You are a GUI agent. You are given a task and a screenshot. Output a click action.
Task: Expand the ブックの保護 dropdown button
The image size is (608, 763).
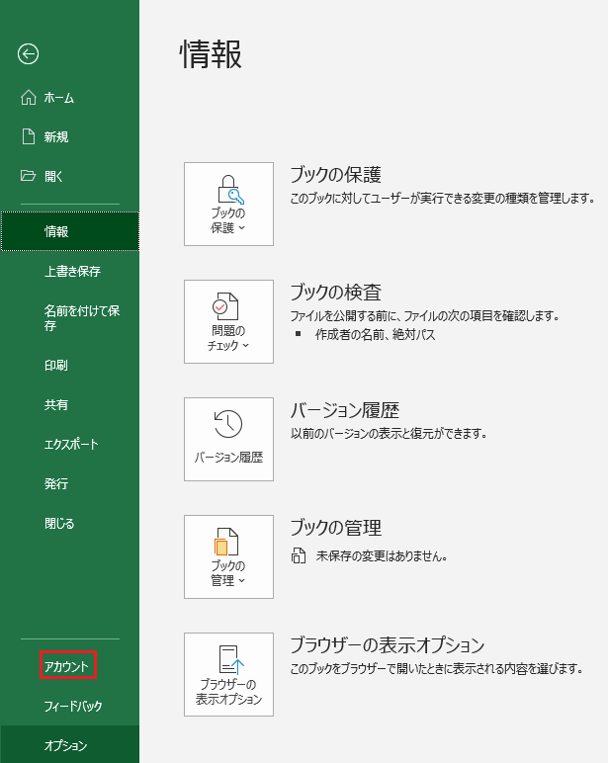point(228,205)
